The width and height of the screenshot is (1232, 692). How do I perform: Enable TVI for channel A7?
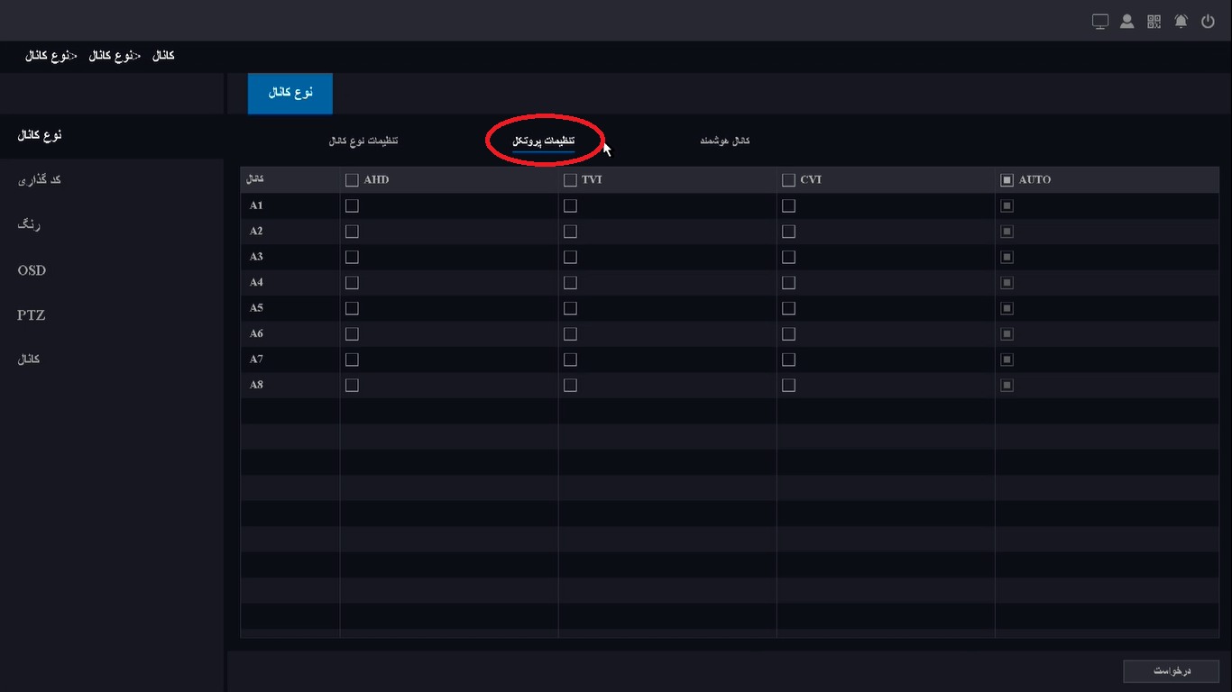click(570, 360)
